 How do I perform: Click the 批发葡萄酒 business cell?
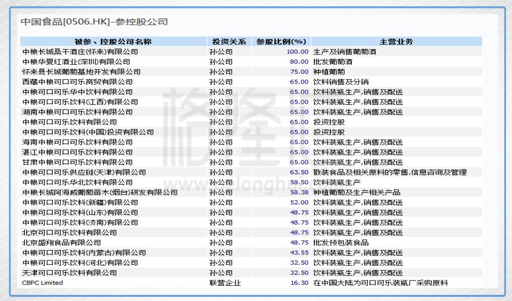tap(332, 62)
